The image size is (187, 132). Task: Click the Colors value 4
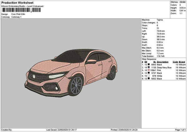tap(180, 5)
